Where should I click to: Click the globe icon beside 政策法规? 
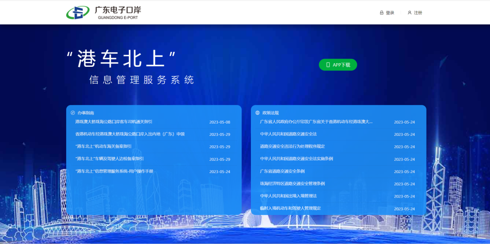[258, 113]
